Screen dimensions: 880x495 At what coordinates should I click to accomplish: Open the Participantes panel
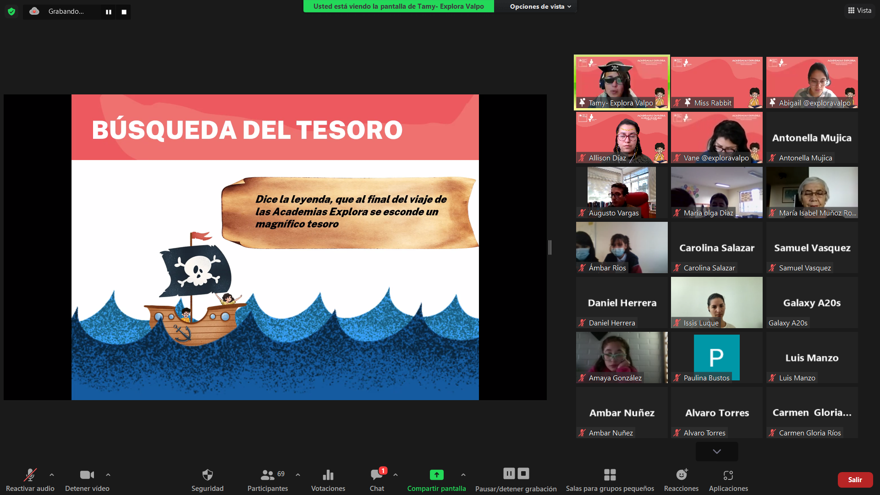(x=268, y=475)
